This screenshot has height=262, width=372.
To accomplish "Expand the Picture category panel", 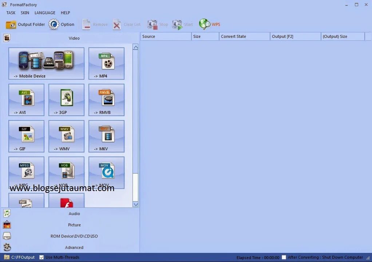I will coord(70,225).
